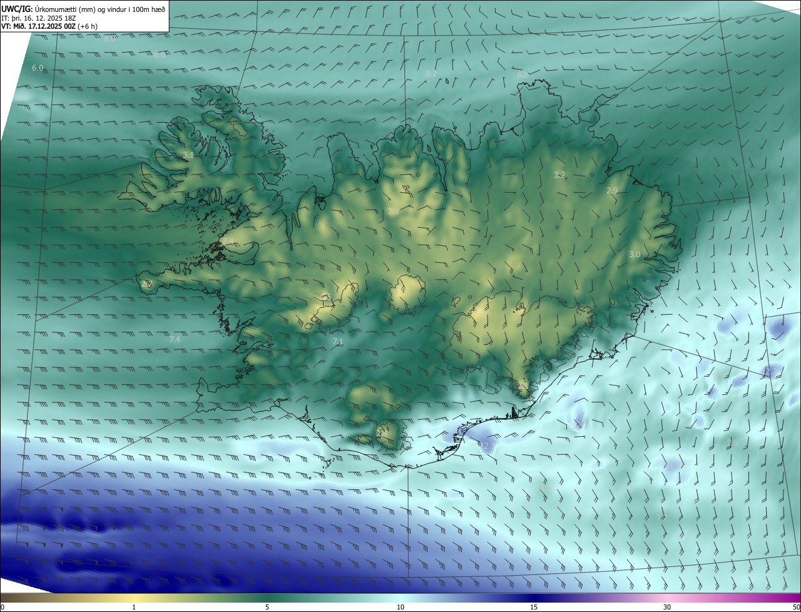Click the 7.4 value label off the west coast
The image size is (801, 612).
(175, 339)
